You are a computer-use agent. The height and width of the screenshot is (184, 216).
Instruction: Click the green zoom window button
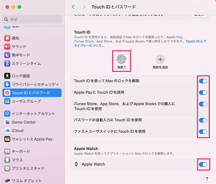(19, 7)
